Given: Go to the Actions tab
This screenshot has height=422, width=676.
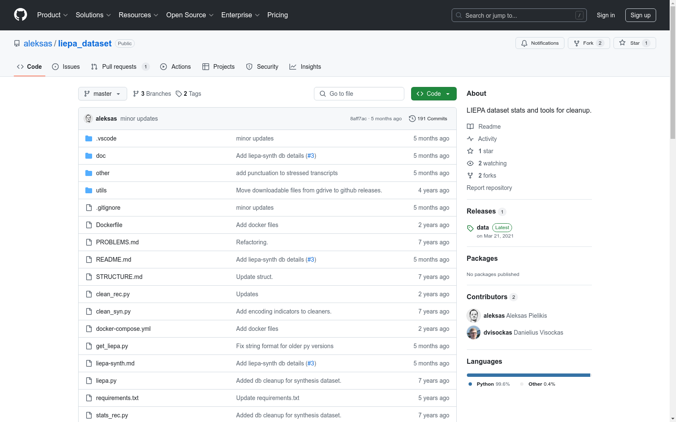Looking at the screenshot, I should click(x=175, y=67).
